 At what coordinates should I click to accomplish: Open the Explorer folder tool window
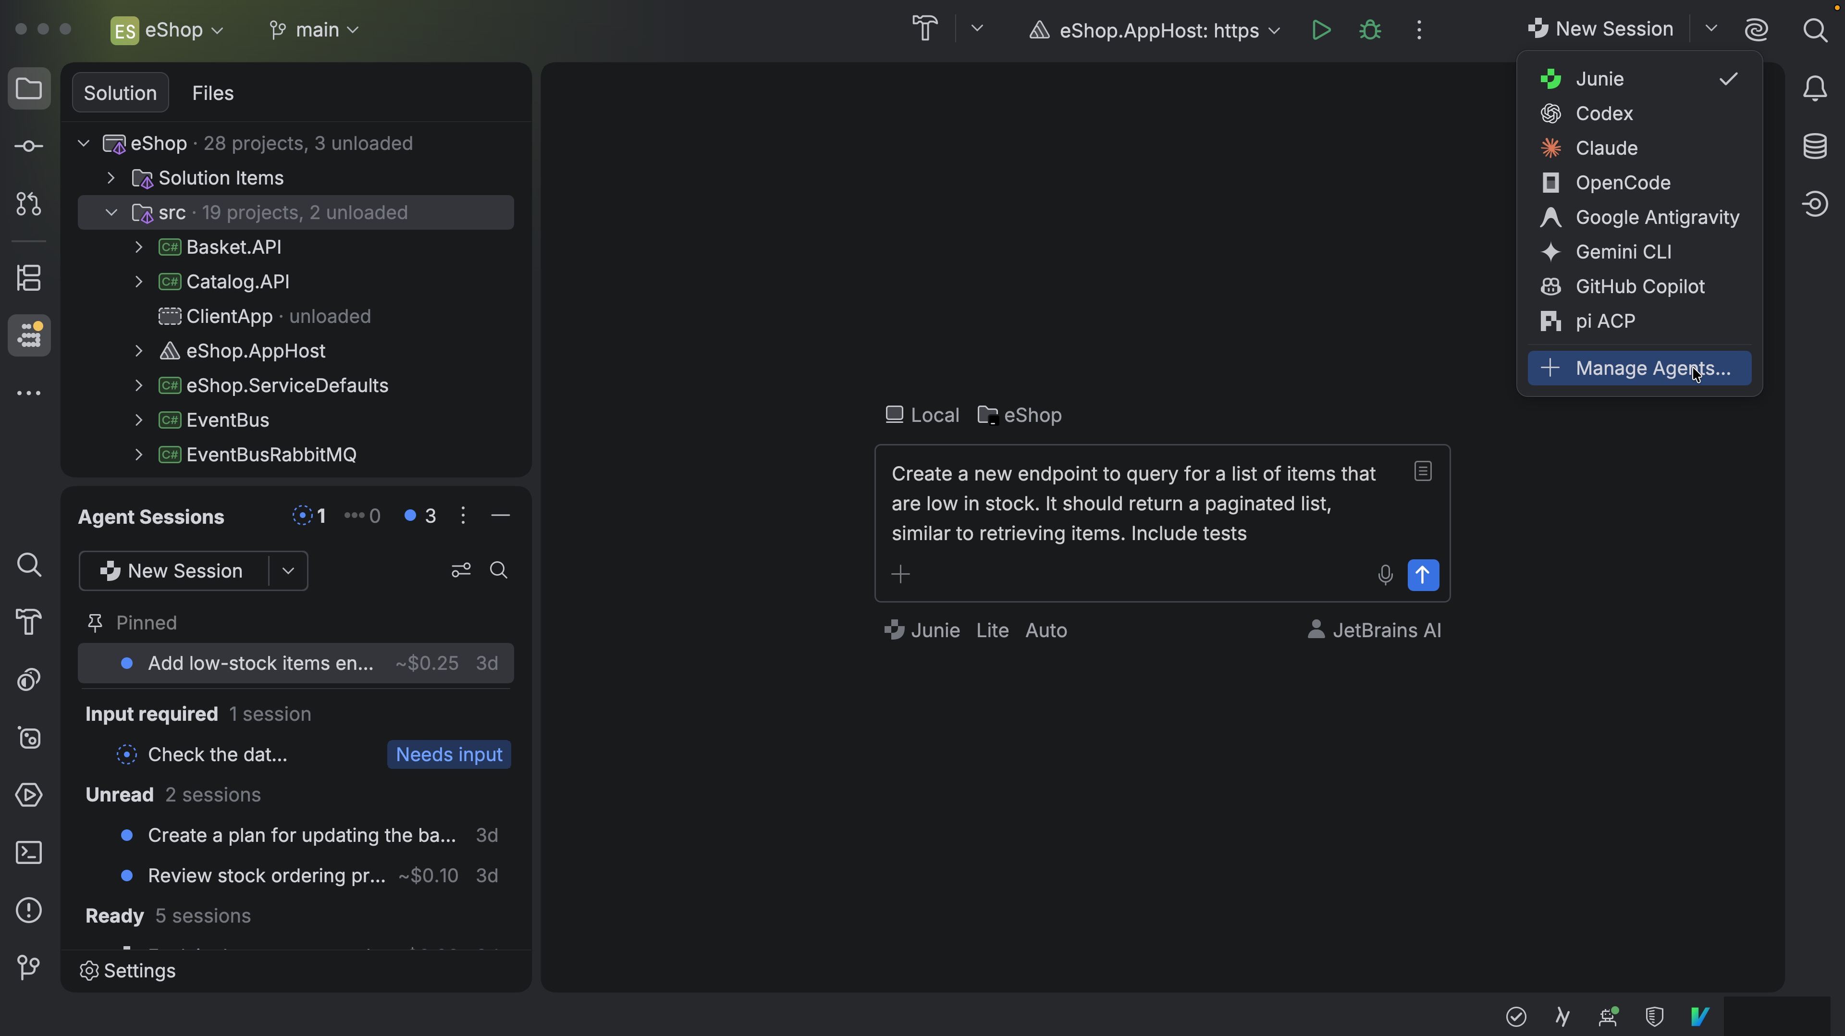coord(29,89)
